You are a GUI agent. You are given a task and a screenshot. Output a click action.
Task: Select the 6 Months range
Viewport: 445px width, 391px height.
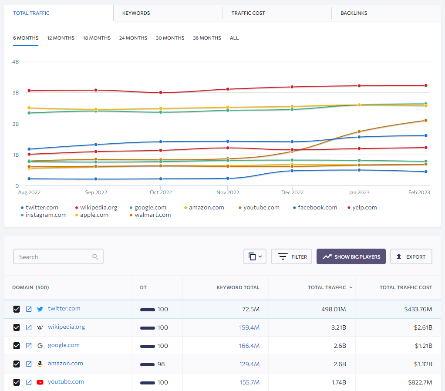click(26, 38)
